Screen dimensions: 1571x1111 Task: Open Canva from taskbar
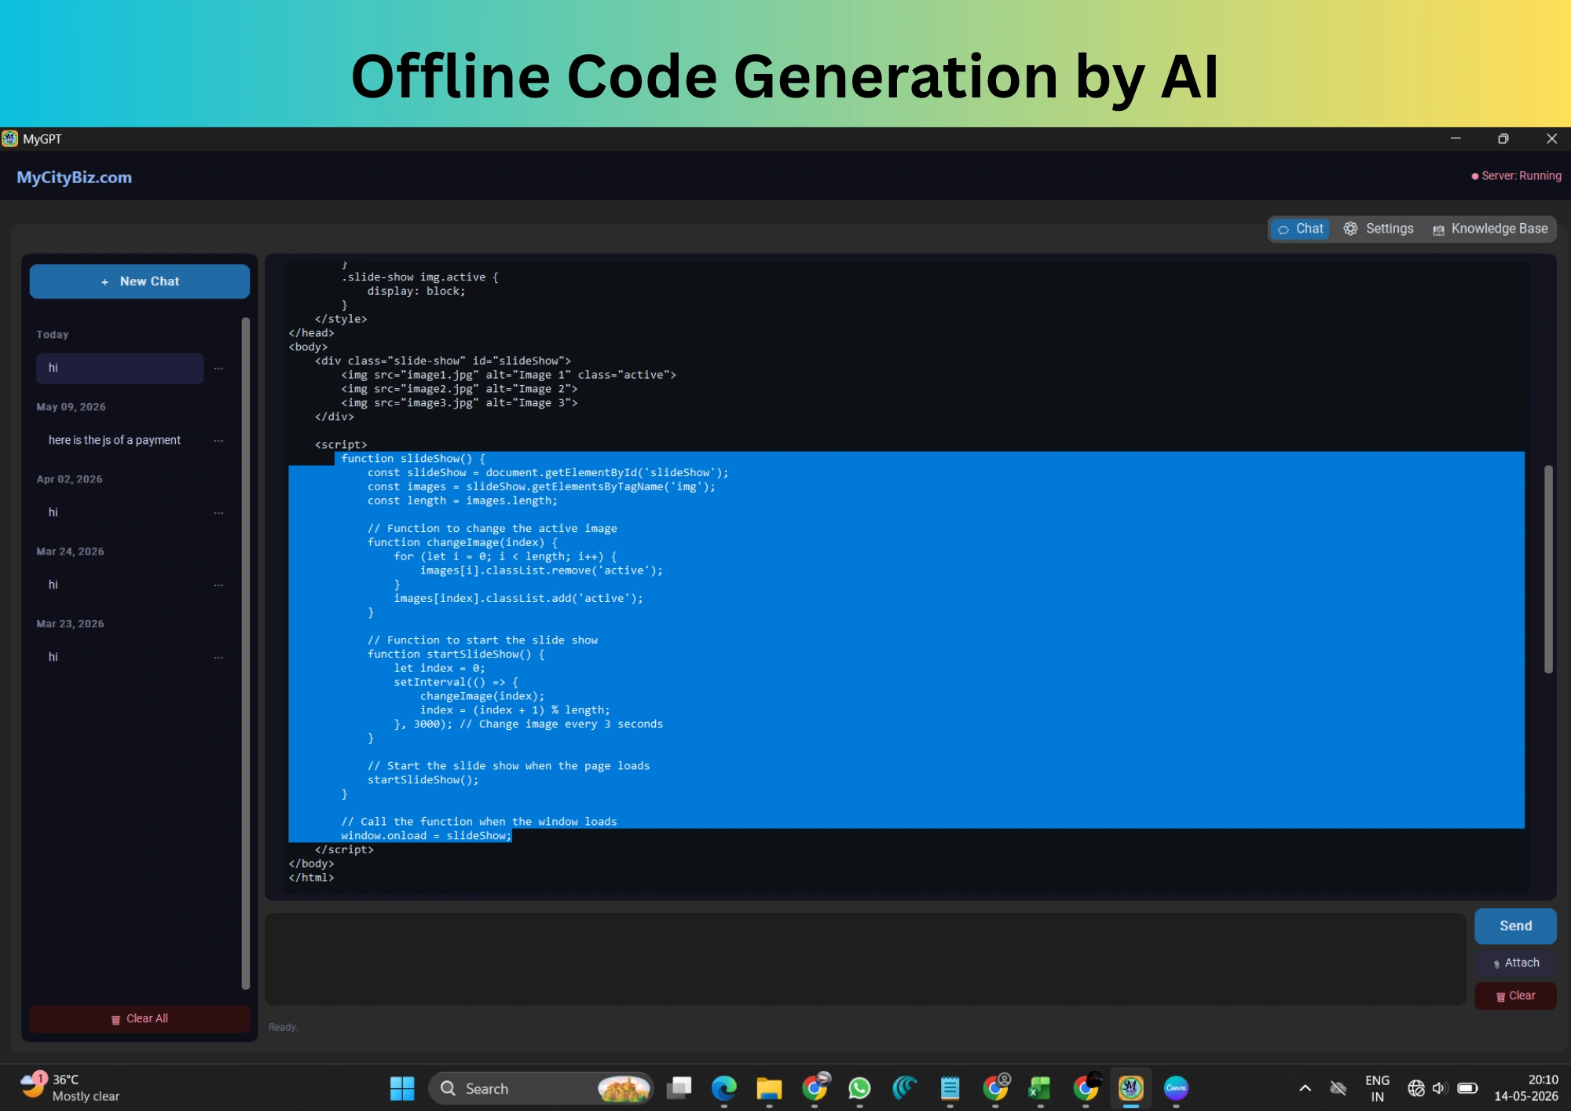point(1176,1088)
